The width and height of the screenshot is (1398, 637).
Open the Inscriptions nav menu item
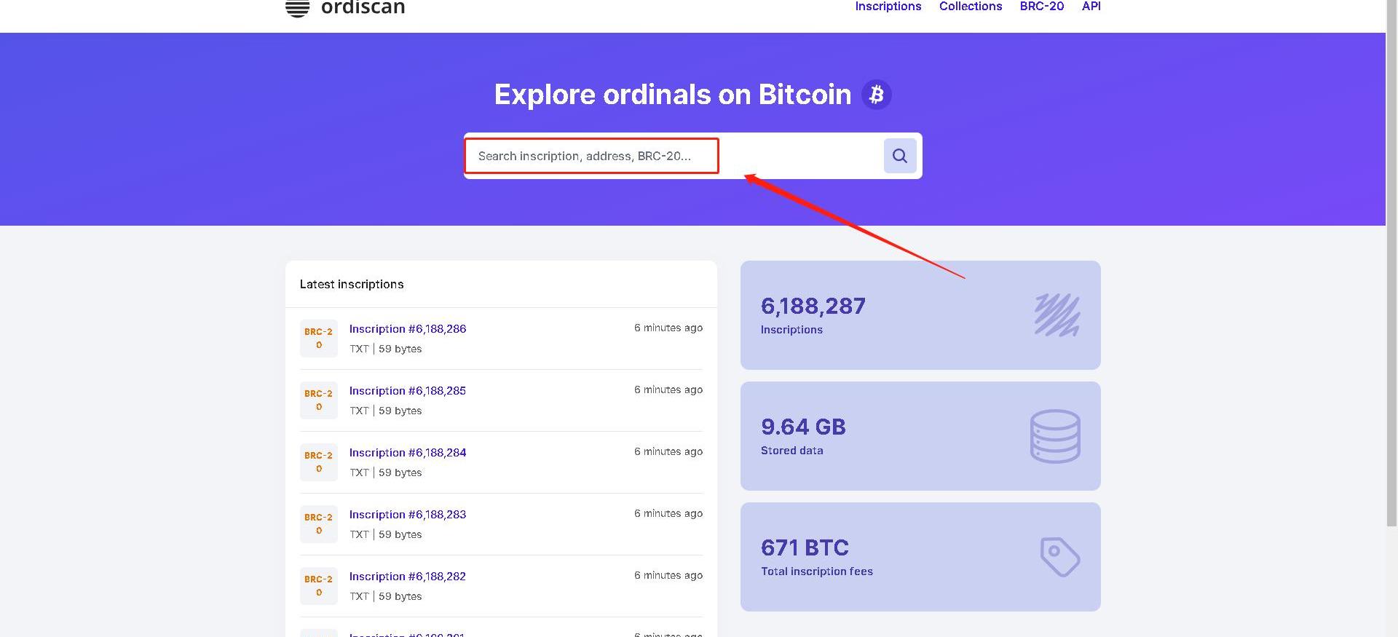point(888,7)
